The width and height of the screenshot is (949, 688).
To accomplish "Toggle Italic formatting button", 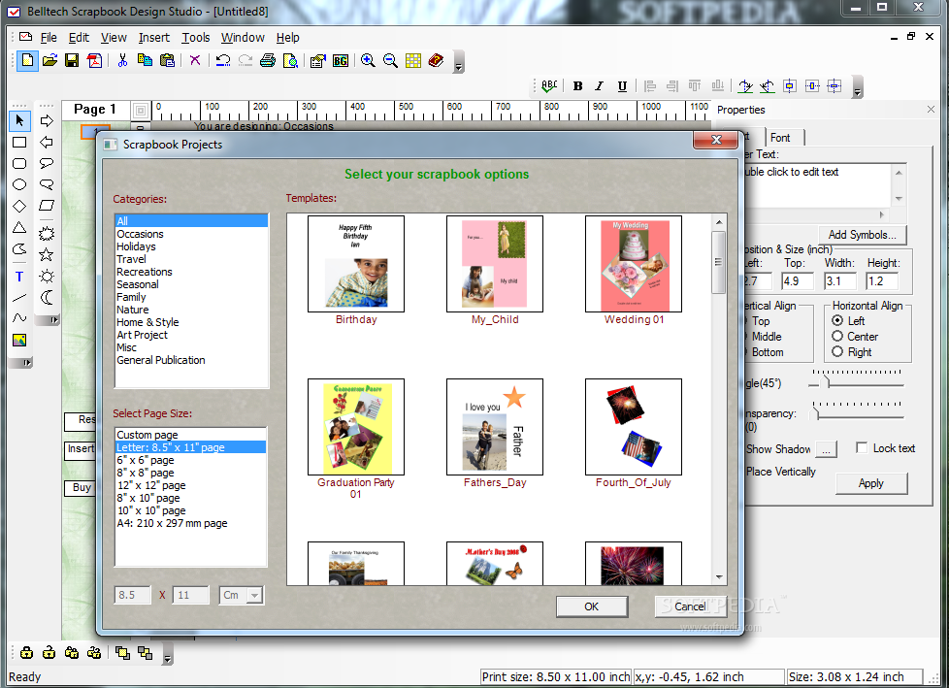I will click(599, 86).
